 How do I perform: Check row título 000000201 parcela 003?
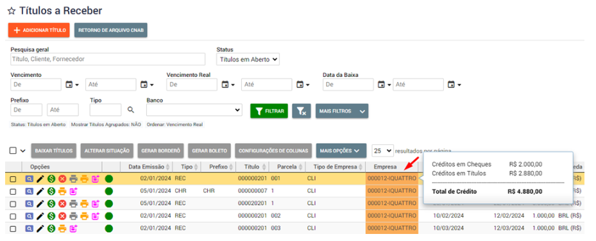13,229
